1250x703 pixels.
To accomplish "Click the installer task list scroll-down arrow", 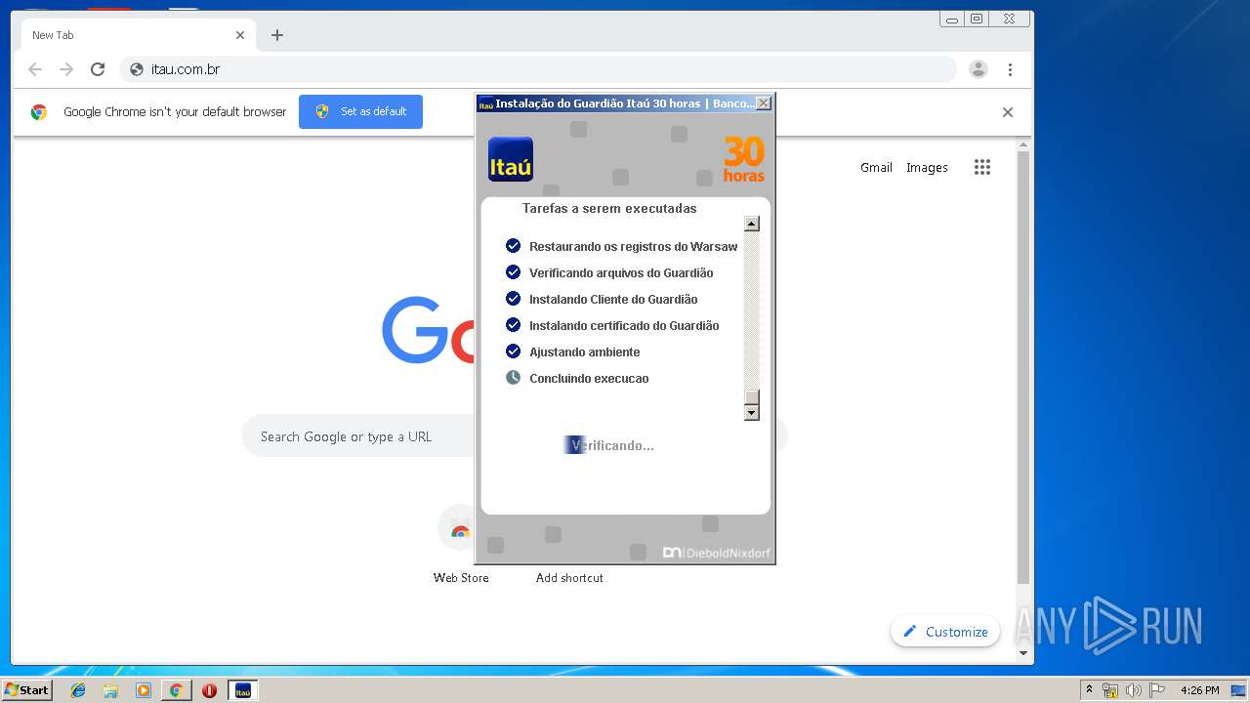I will (751, 413).
